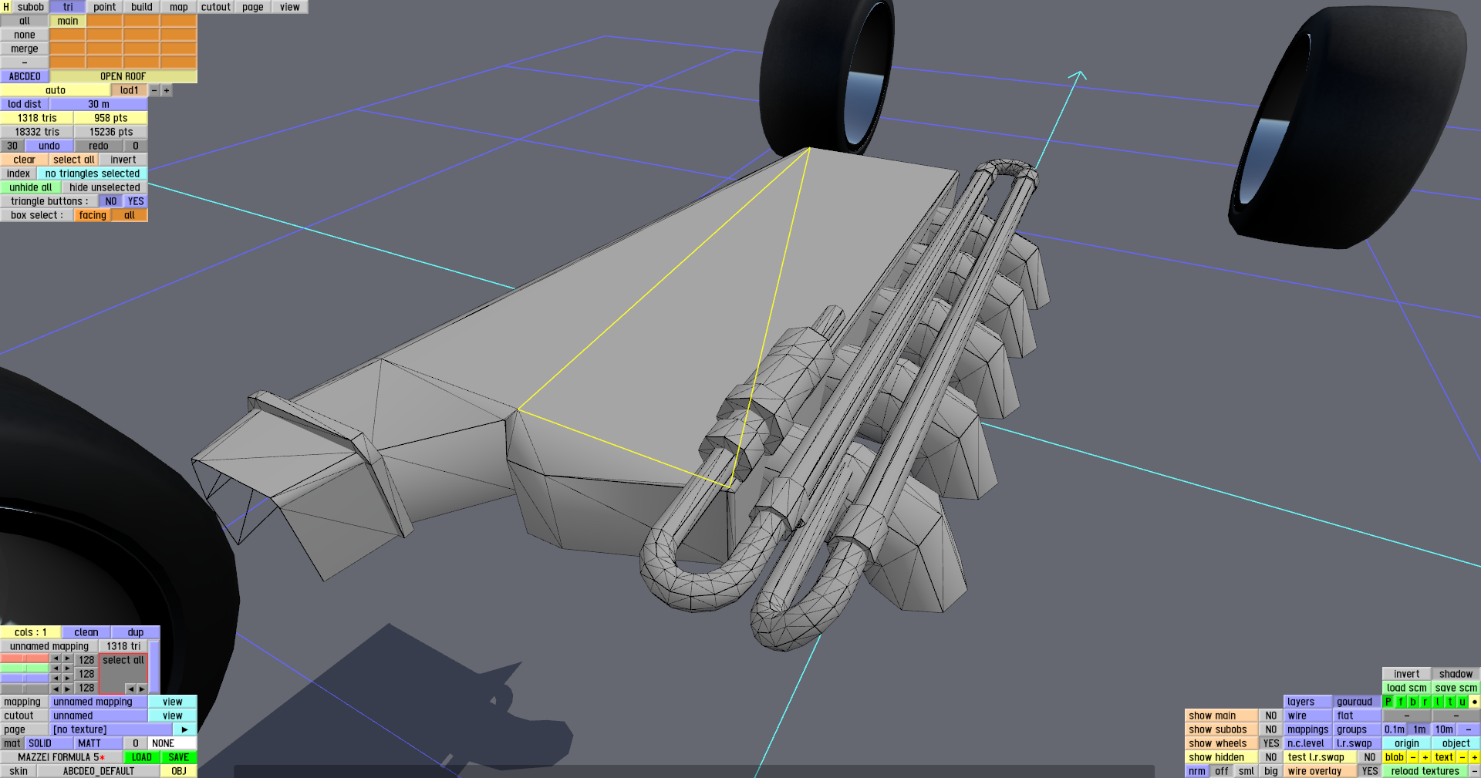Image resolution: width=1481 pixels, height=778 pixels.
Task: Toggle the show wheels YES switch
Action: click(x=1271, y=743)
